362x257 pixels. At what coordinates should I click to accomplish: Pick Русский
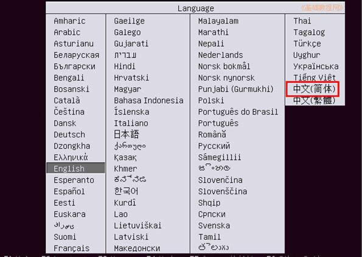click(214, 146)
